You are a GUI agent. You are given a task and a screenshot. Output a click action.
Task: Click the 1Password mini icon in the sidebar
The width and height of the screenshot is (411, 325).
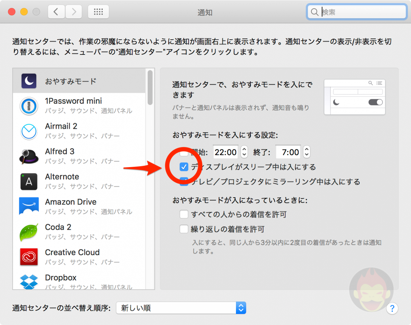click(29, 106)
